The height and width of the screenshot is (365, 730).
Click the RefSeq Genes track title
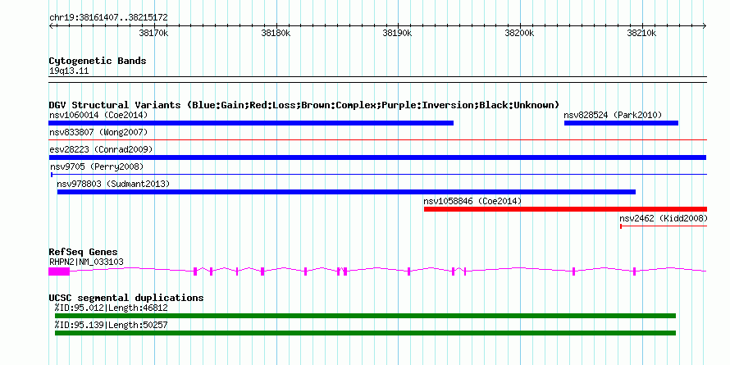click(84, 253)
